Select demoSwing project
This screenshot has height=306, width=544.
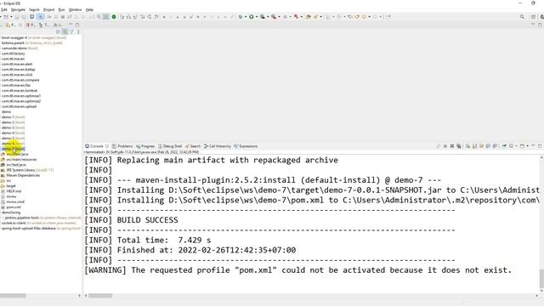(x=11, y=212)
